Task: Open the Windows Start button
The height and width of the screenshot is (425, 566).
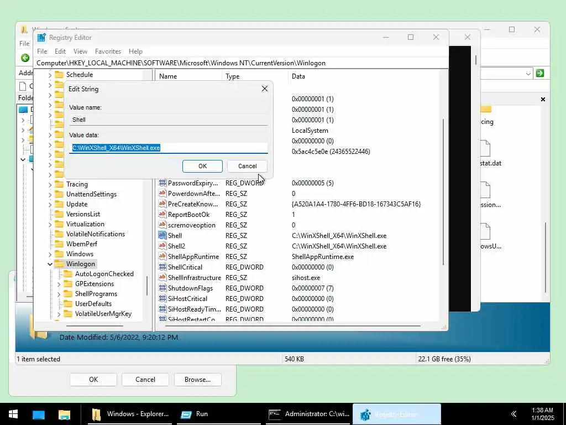Action: 13,414
